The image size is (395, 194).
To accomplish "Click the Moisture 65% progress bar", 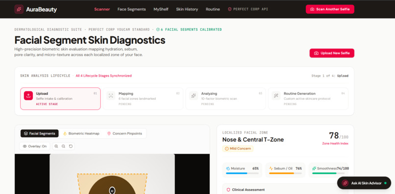I will point(242,173).
